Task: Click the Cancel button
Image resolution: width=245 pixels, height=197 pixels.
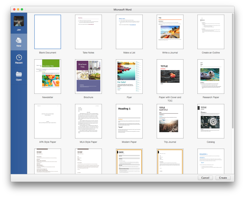Action: pos(205,178)
